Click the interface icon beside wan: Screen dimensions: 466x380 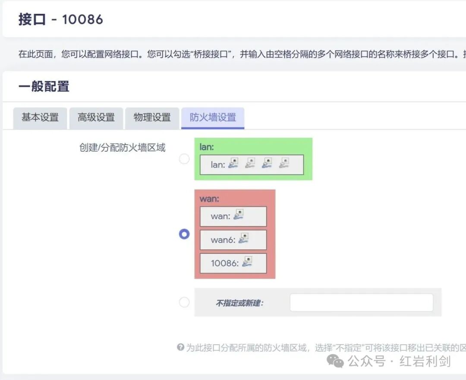point(239,215)
